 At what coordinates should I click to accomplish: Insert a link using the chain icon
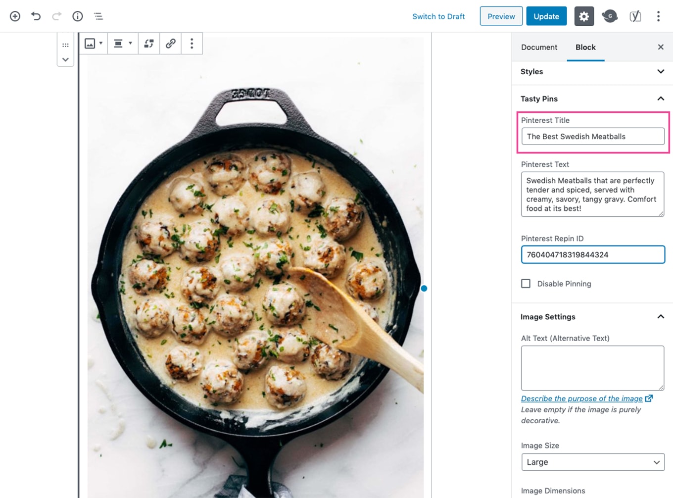[170, 44]
